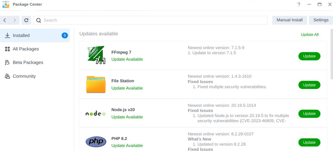The height and width of the screenshot is (151, 333).
Task: Click the Beta Packages icon
Action: (7, 63)
